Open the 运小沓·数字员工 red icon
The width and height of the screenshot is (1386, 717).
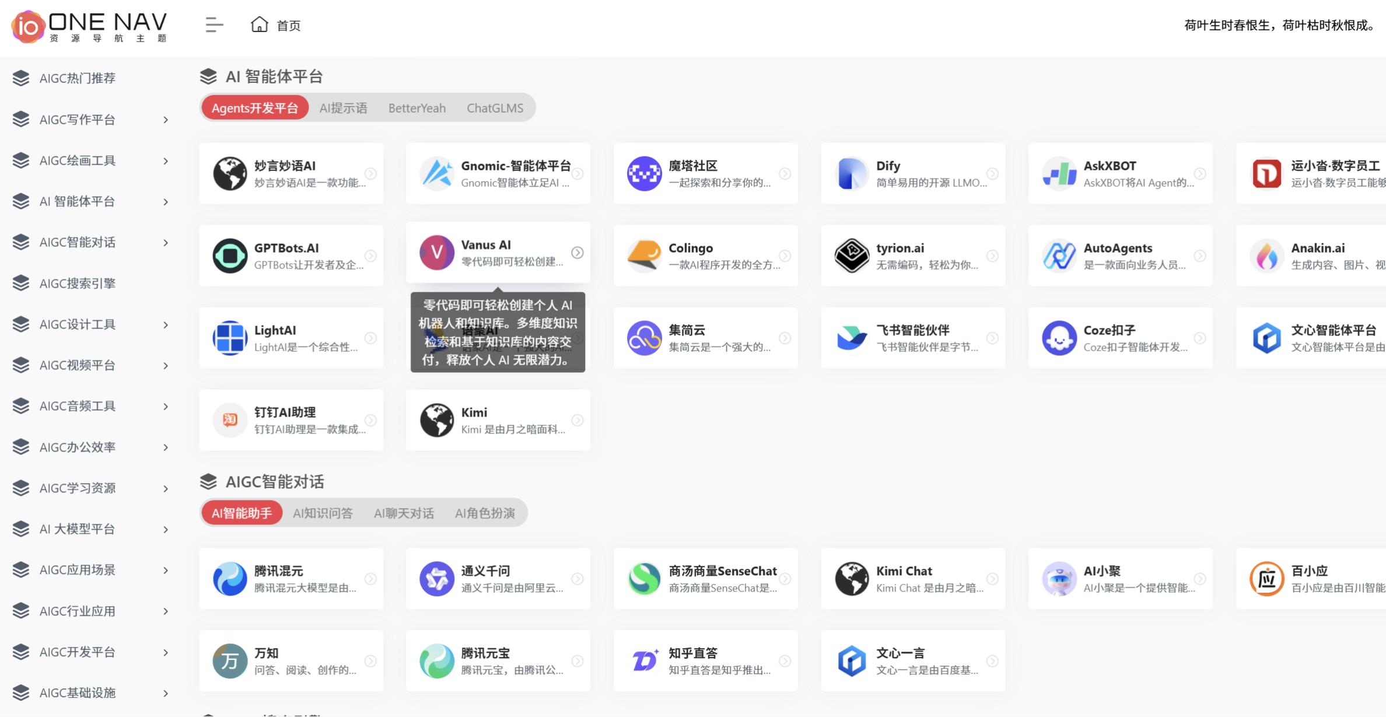coord(1267,173)
